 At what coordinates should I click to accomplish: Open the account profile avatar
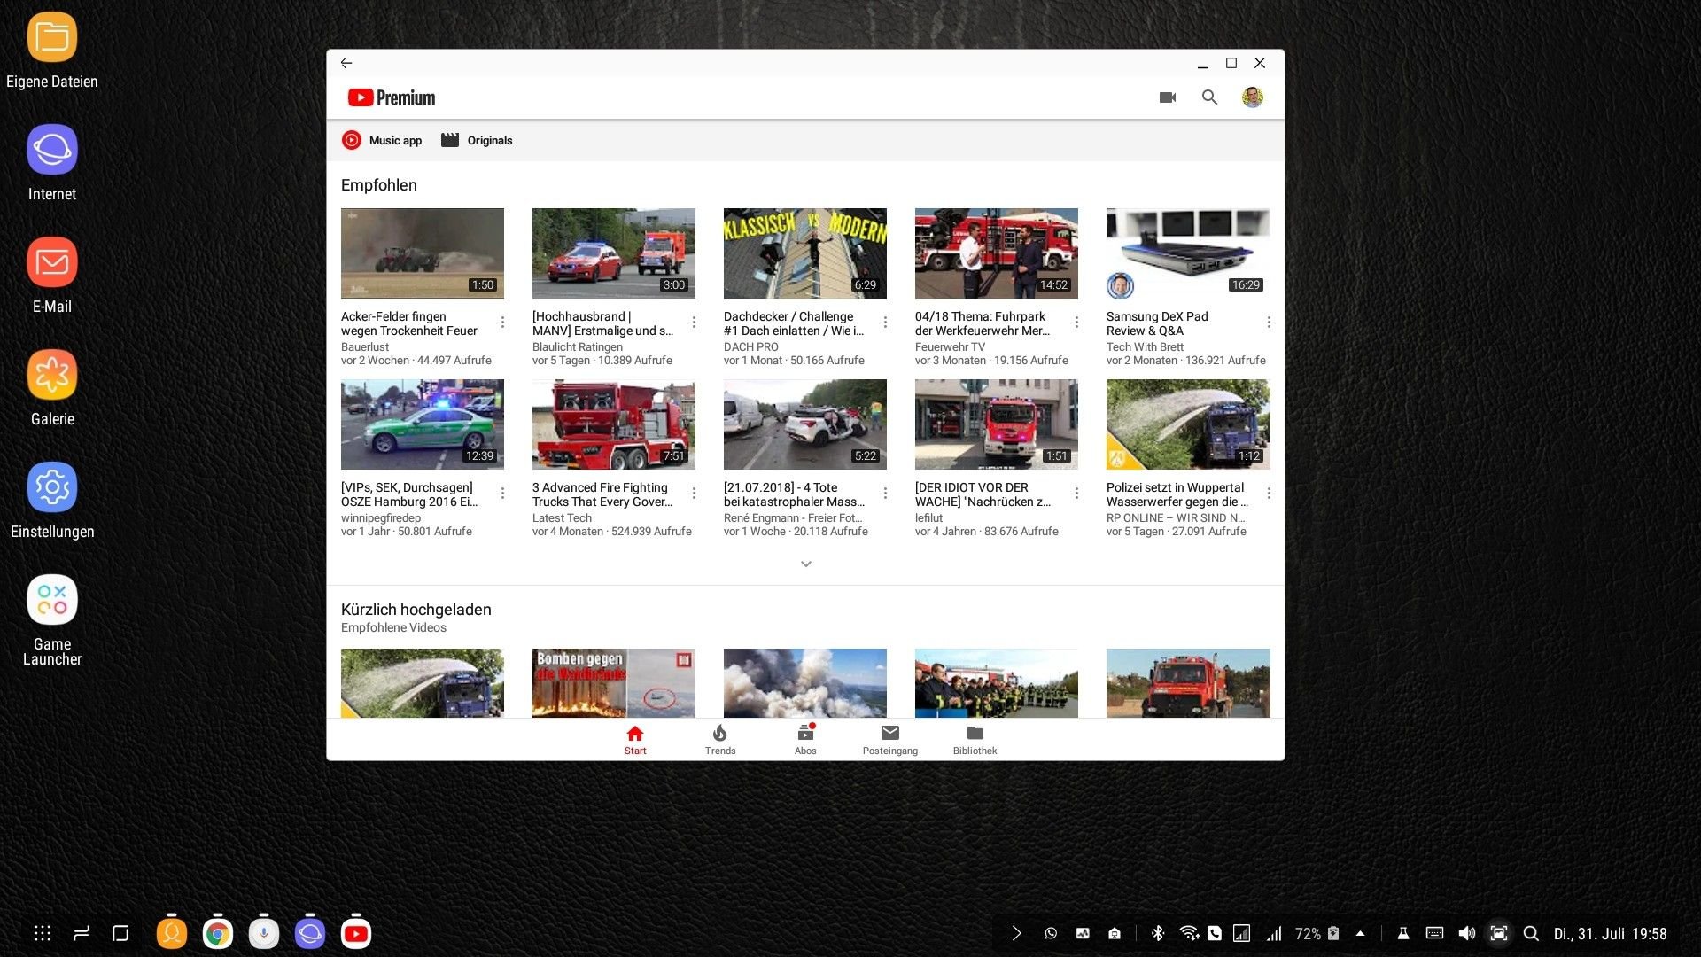click(1253, 97)
